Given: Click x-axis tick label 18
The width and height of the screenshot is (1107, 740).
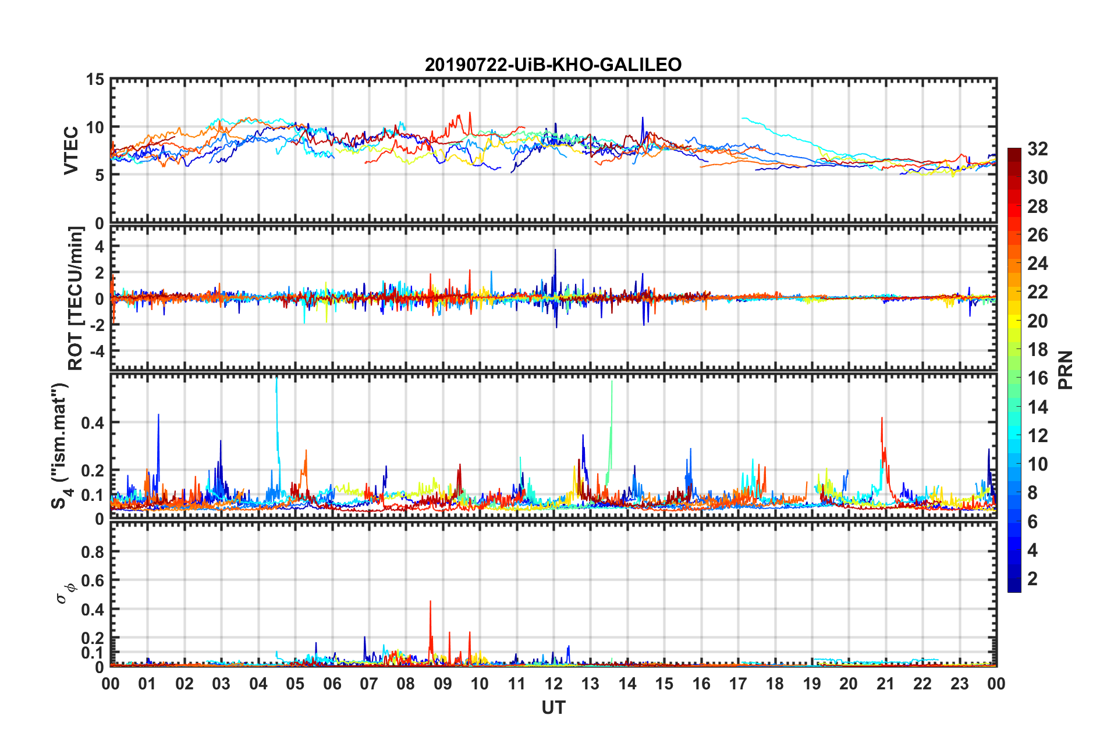Looking at the screenshot, I should pos(775,684).
